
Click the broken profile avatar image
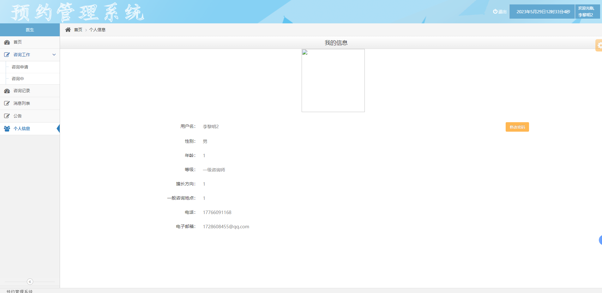pos(333,80)
